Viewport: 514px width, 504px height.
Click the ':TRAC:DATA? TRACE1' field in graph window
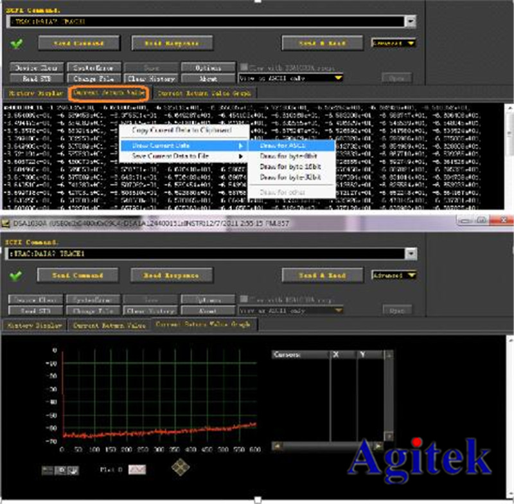[x=206, y=253]
